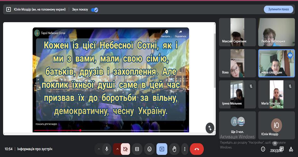This screenshot has width=298, height=157.
Task: Turn on the camera
Action: 125,149
